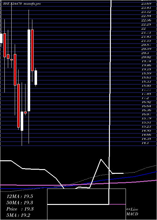Viewport: 157px width, 220px height.
Task: Click the tall red candlestick beside the tallest white candle
Action: click(x=32, y=50)
